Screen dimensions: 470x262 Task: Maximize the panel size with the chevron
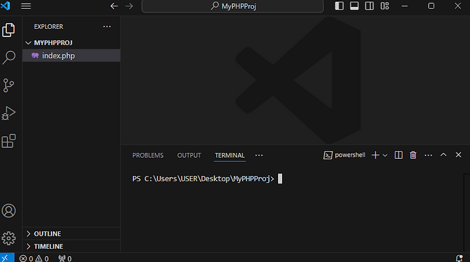pos(443,155)
